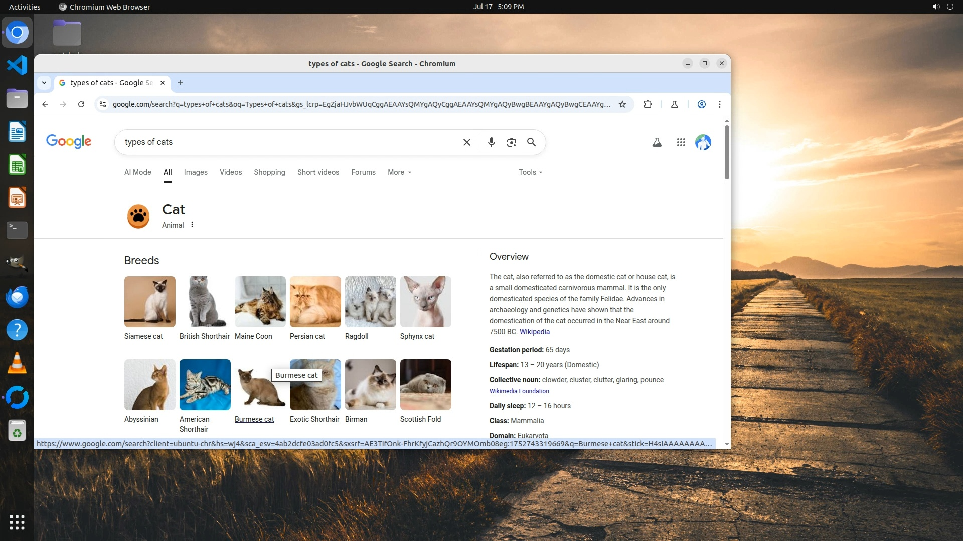Bookmark this page with star icon
963x541 pixels.
[622, 104]
